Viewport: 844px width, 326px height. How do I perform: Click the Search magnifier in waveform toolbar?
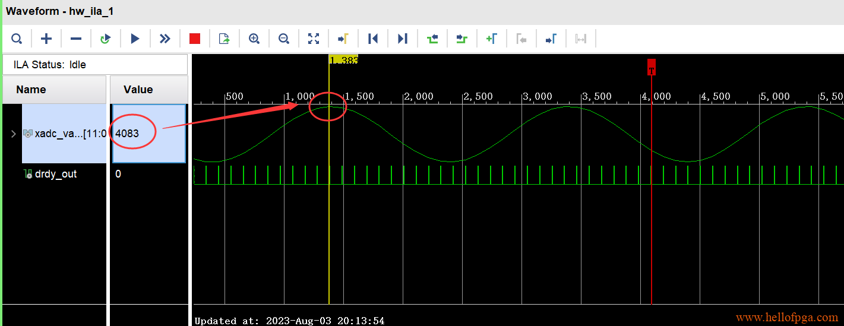point(17,39)
